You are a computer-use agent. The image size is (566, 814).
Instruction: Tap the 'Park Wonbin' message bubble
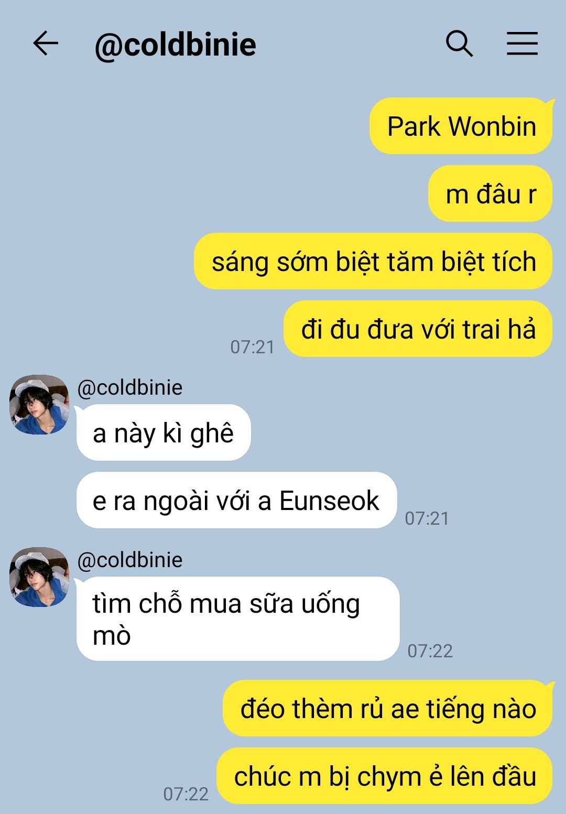[x=461, y=126]
